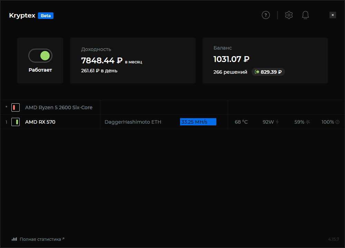Click the lightning bolt power icon
The width and height of the screenshot is (345, 248).
(x=277, y=122)
